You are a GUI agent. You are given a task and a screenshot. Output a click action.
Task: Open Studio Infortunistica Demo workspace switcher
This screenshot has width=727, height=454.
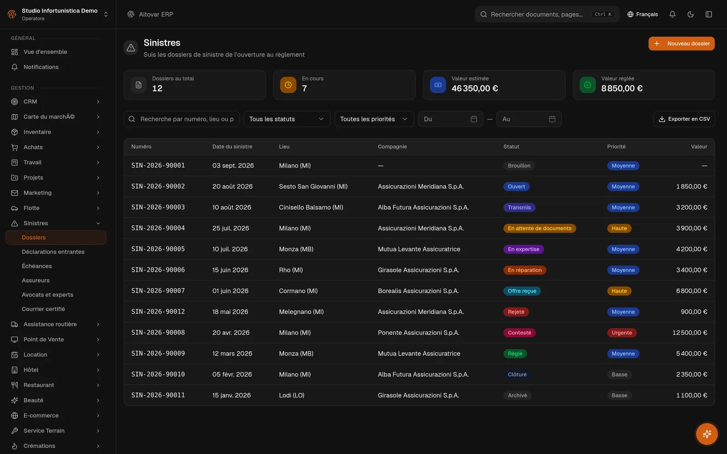(x=58, y=15)
